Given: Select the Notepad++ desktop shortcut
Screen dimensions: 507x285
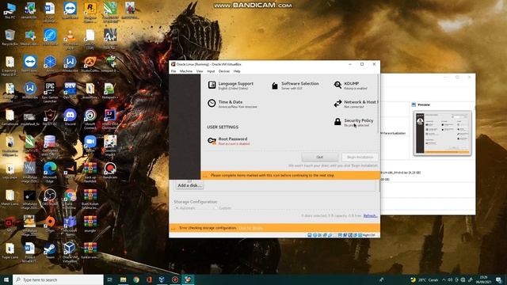Looking at the screenshot, I should (110, 90).
